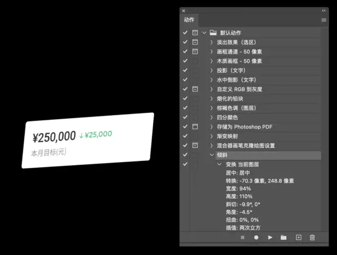Click the panel's vertical scrollbar
Viewport: 337px width, 255px height.
tap(324, 129)
